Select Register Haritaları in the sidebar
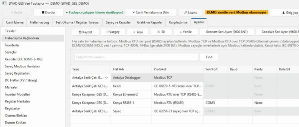The image size is (299, 127). (x=32, y=101)
